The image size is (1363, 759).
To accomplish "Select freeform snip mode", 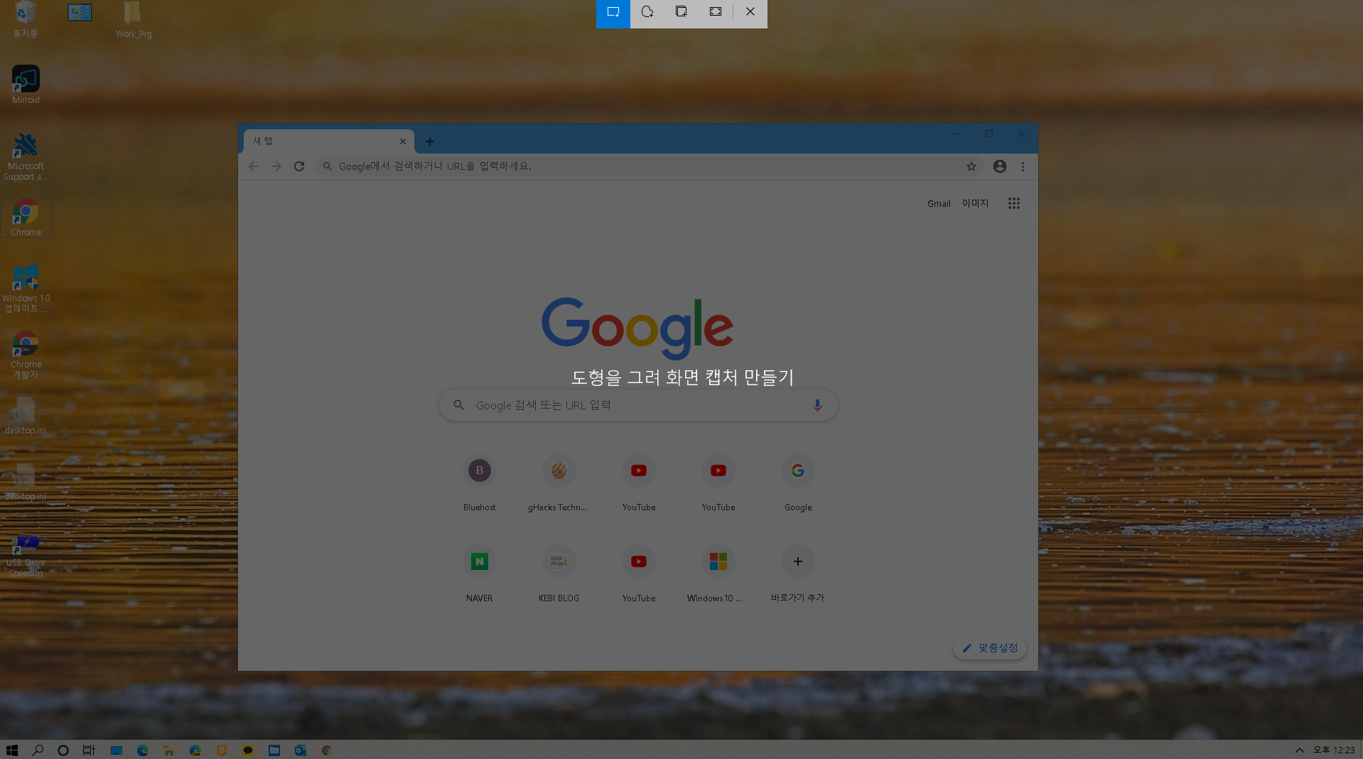I will pyautogui.click(x=647, y=12).
